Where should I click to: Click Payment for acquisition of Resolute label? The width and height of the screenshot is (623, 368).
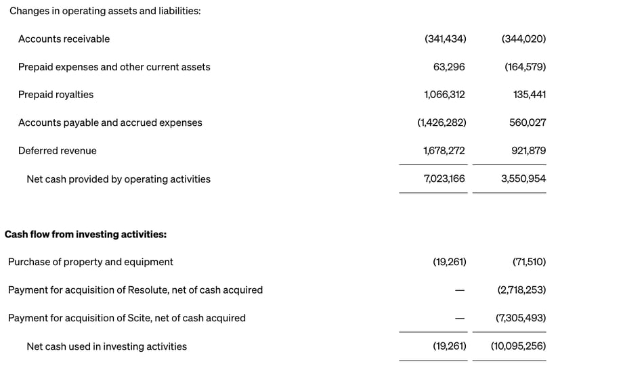point(135,290)
